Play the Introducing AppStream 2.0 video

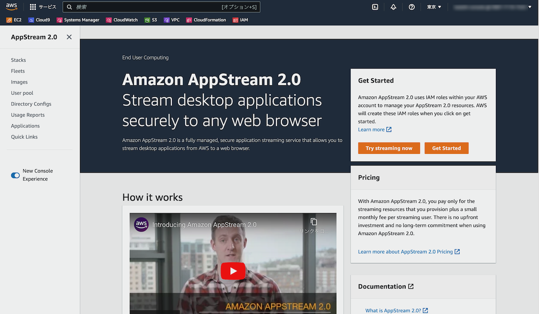(x=233, y=271)
